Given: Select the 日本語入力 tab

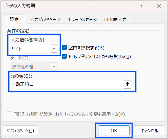Looking at the screenshot, I should tap(115, 19).
